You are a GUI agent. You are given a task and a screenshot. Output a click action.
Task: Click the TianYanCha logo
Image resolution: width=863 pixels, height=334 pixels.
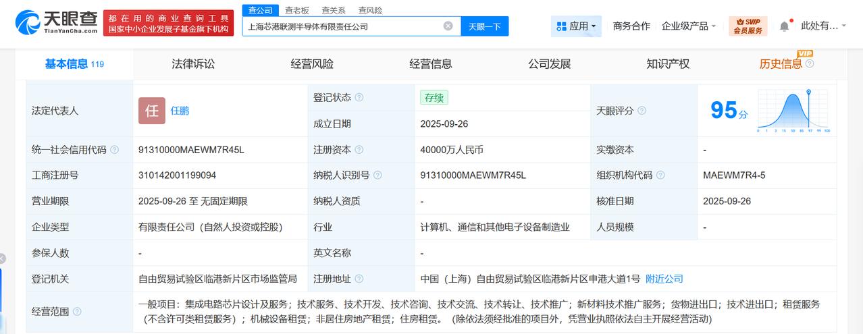[56, 22]
